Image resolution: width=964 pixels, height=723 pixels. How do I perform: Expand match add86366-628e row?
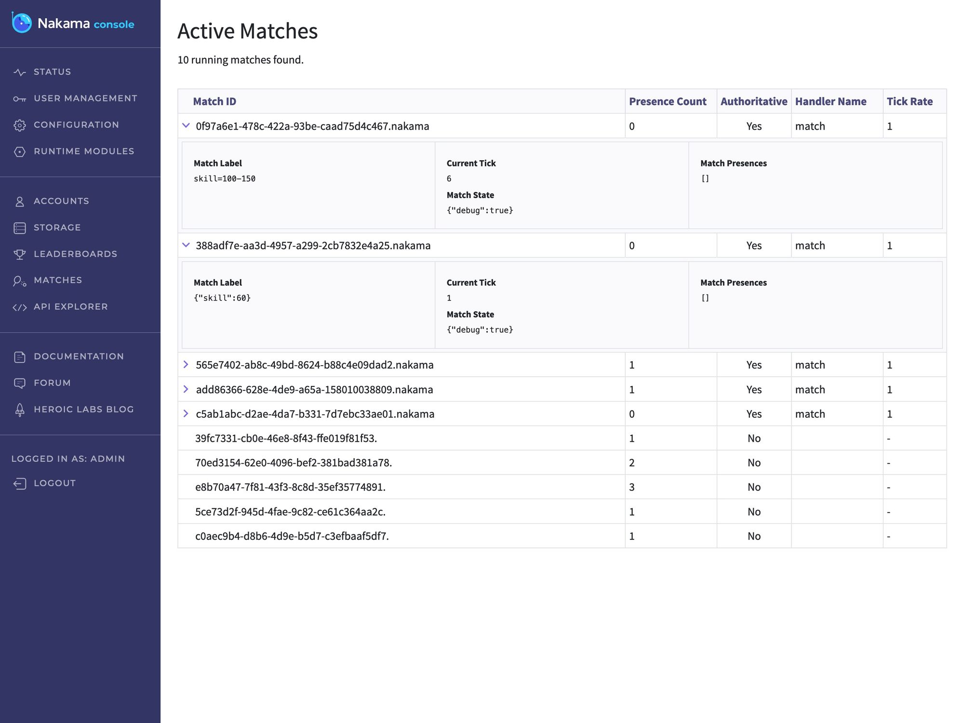pos(186,389)
